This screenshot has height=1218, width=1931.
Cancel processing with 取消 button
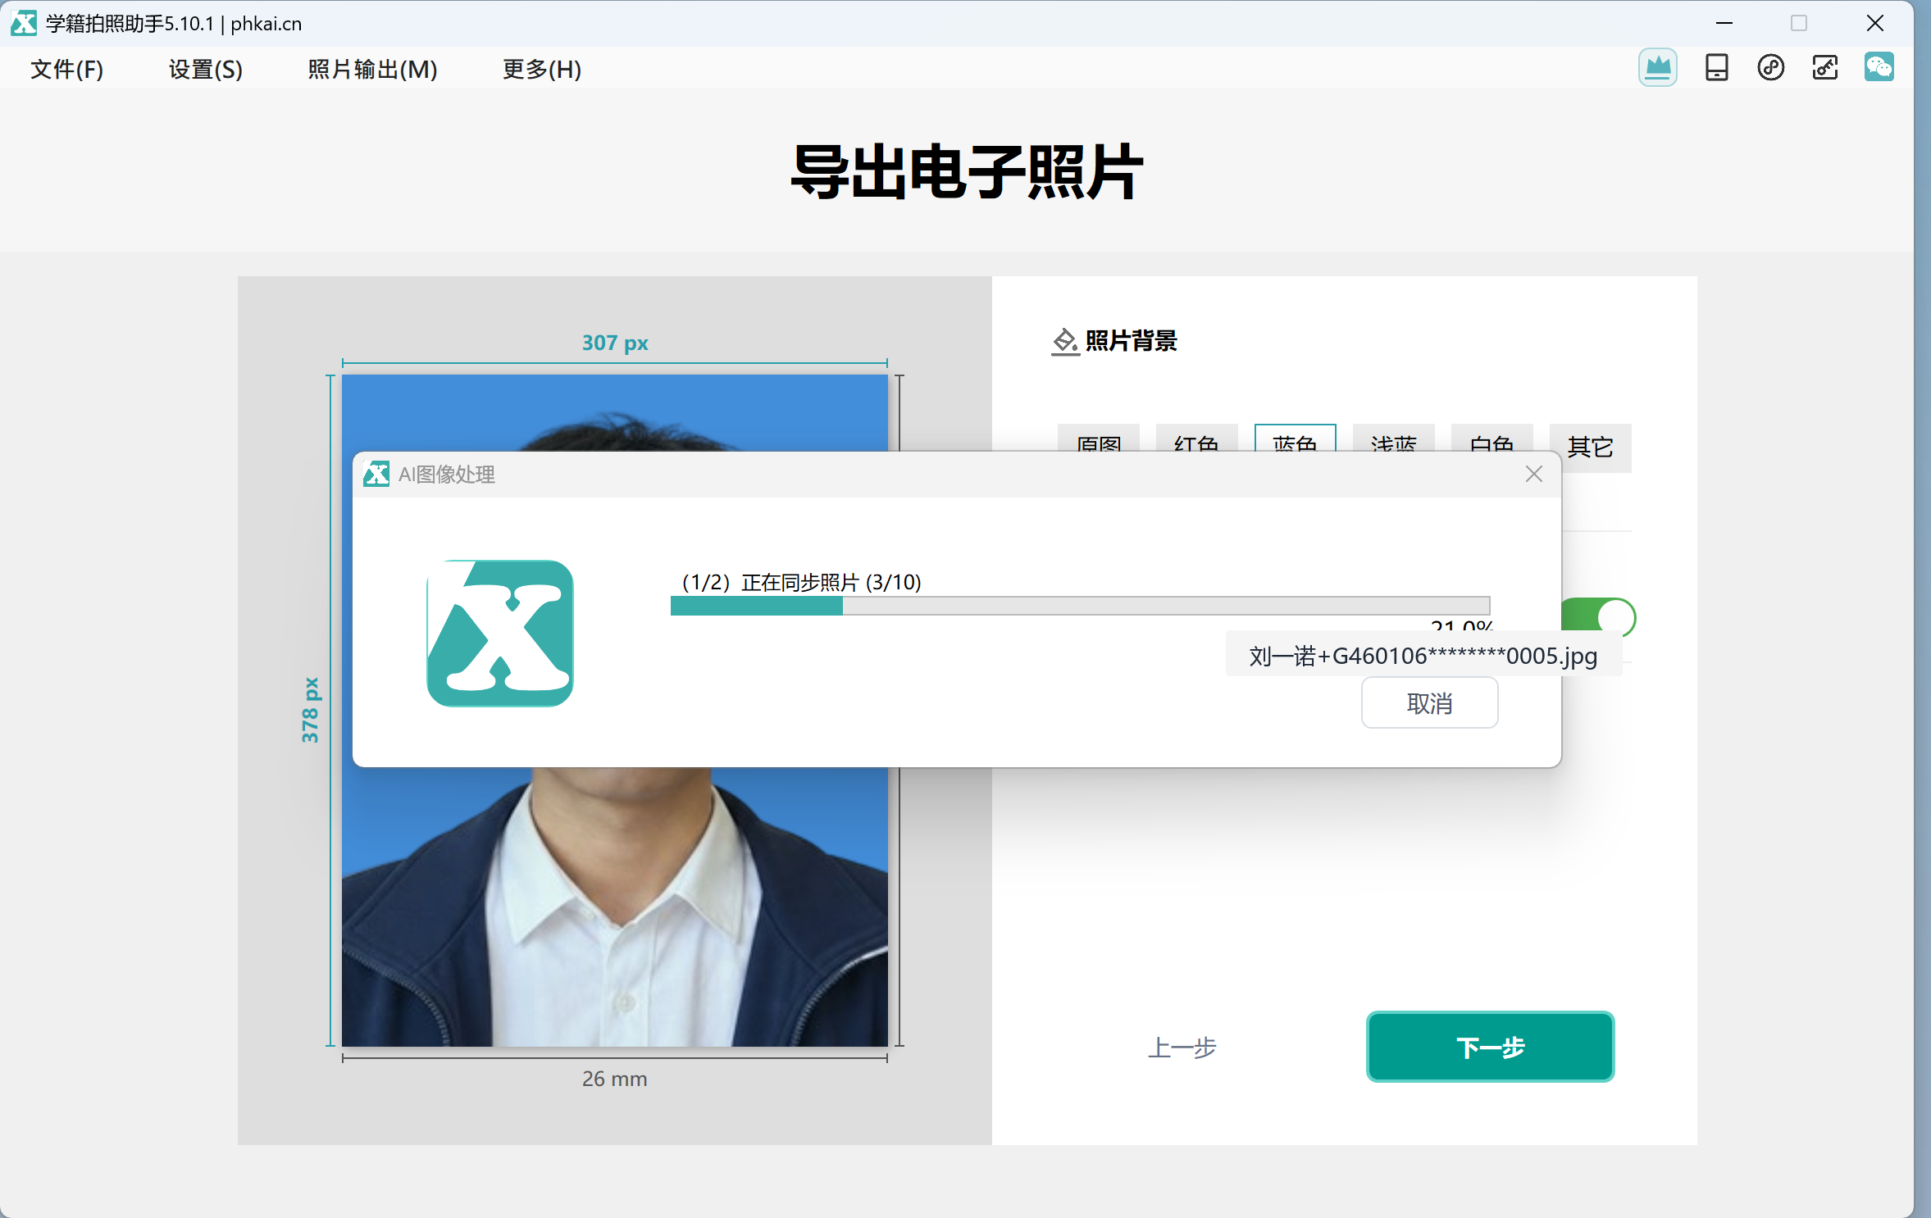pyautogui.click(x=1429, y=702)
